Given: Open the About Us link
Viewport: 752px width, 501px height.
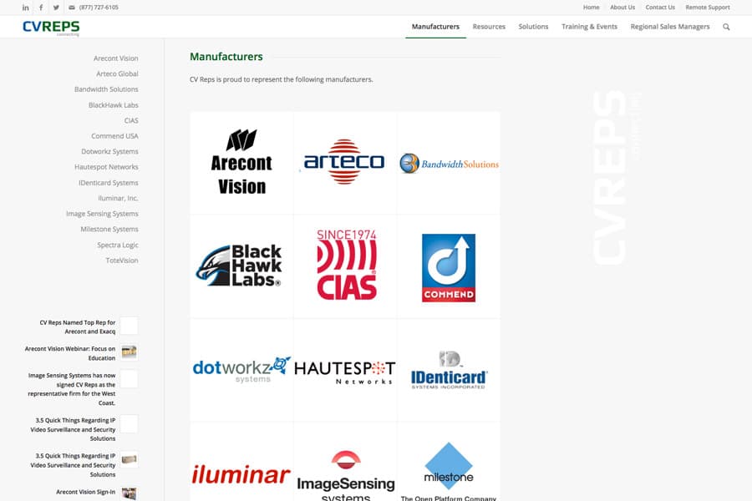Looking at the screenshot, I should point(622,8).
